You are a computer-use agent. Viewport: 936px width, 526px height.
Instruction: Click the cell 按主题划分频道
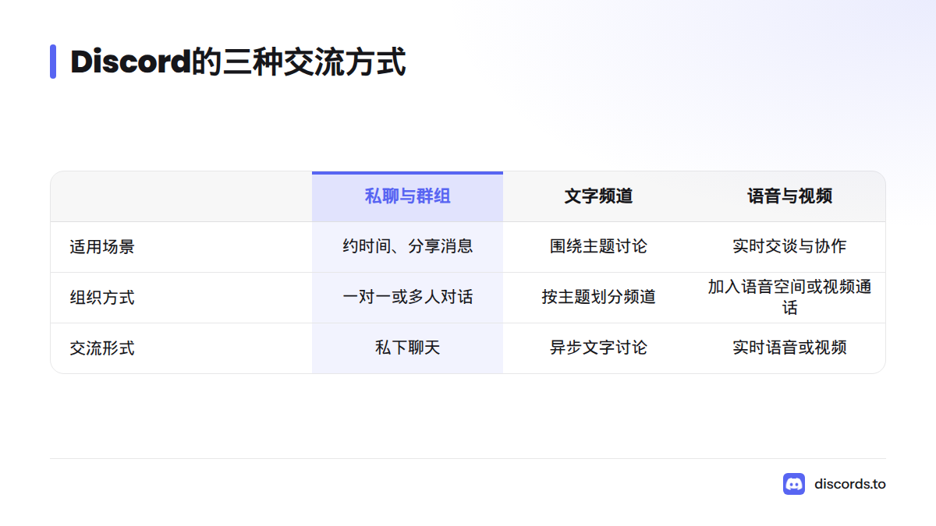tap(598, 298)
